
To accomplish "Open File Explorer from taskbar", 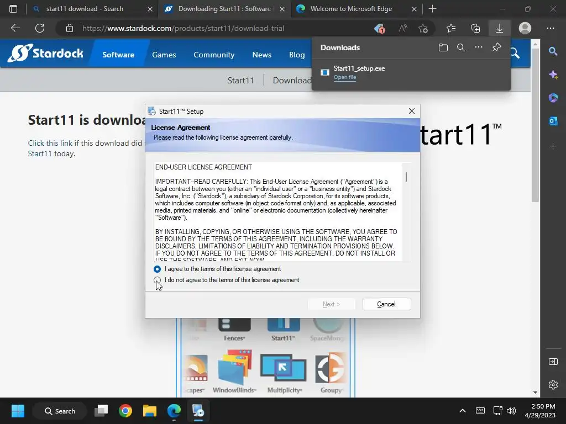I will point(149,411).
